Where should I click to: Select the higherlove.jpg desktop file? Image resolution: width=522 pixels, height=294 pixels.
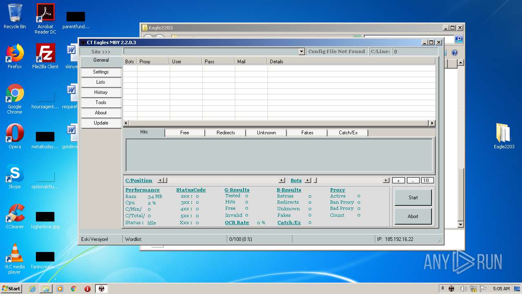pyautogui.click(x=45, y=220)
